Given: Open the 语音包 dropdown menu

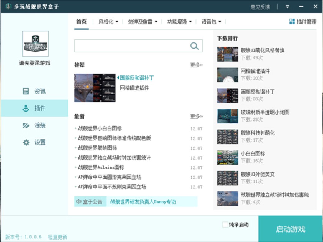Looking at the screenshot, I should tap(211, 22).
